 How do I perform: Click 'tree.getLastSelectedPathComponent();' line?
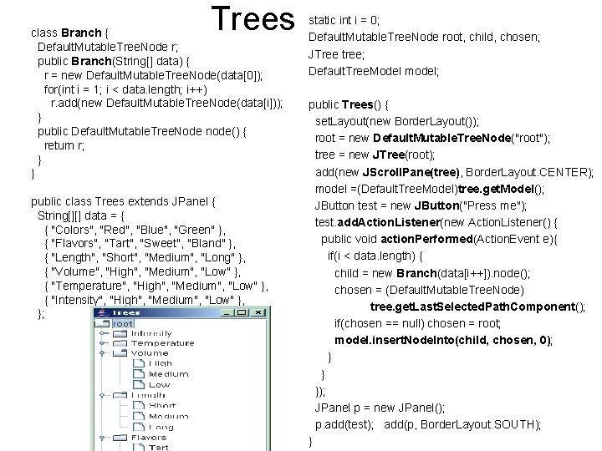(477, 307)
